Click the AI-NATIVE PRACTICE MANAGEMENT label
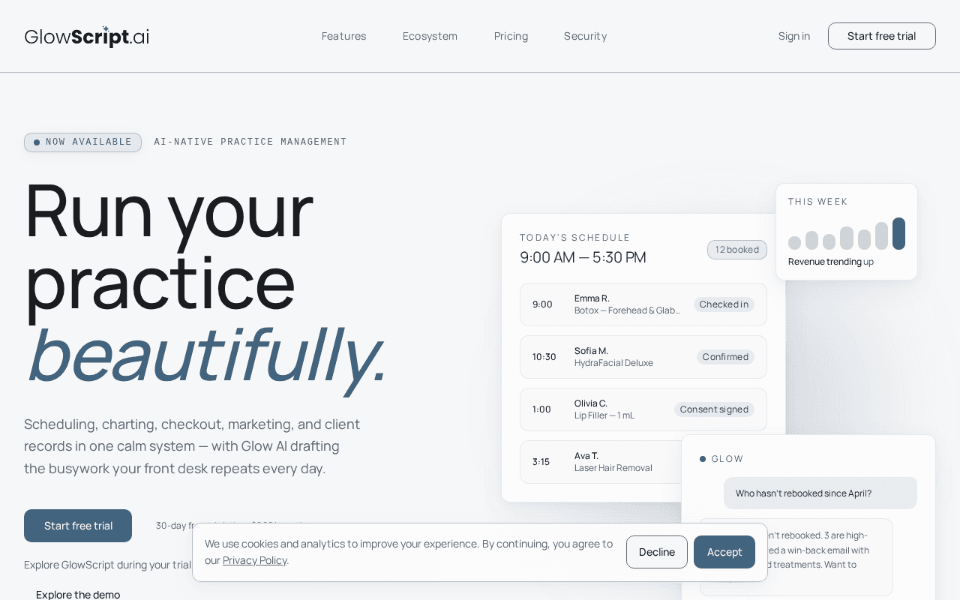Image resolution: width=960 pixels, height=600 pixels. (250, 142)
